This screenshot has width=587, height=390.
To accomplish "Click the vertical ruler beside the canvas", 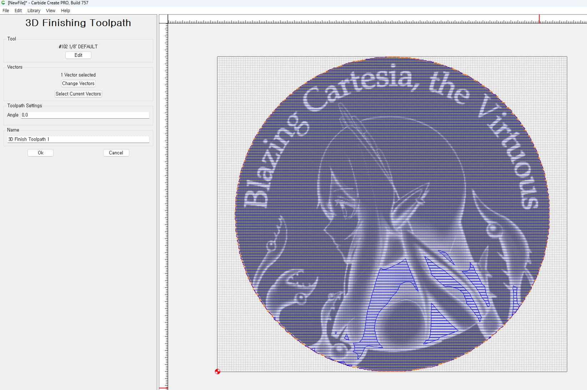I will coord(166,179).
